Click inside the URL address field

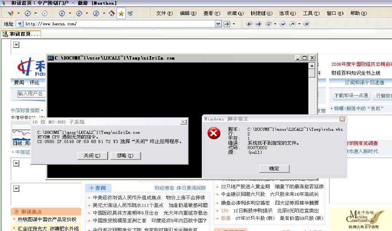[x=120, y=24]
